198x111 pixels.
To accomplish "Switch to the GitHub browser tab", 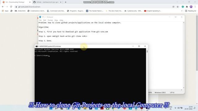I will 47,2.
